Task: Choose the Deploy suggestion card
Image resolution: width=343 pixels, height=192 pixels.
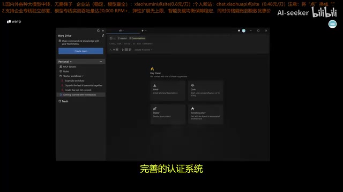Action: [x=168, y=114]
